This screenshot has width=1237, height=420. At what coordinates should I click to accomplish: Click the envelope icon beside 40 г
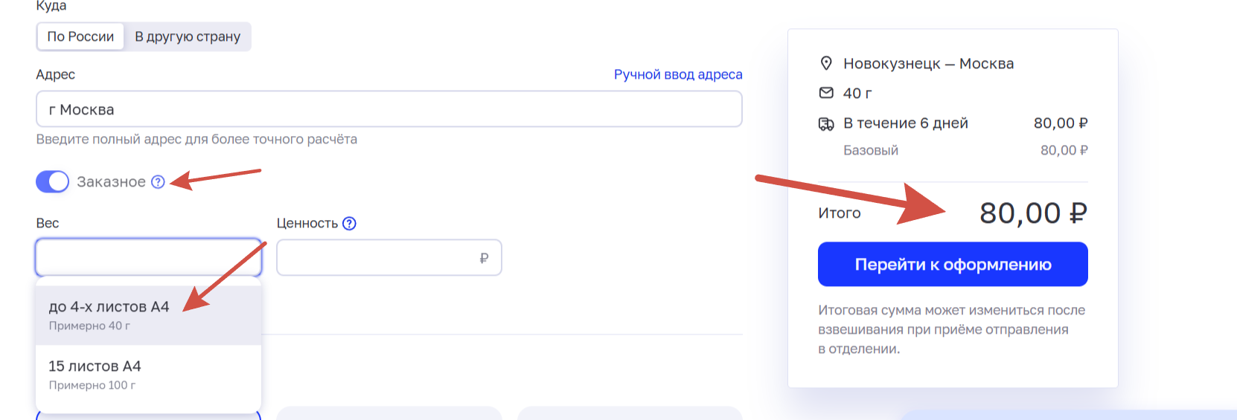tap(826, 93)
